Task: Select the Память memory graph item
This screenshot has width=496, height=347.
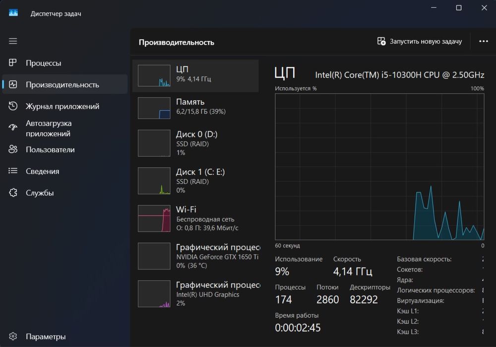Action: click(195, 107)
